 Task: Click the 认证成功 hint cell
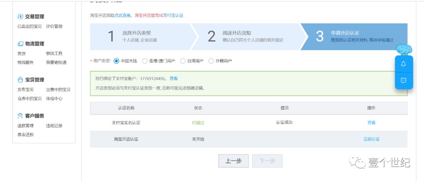pyautogui.click(x=284, y=122)
